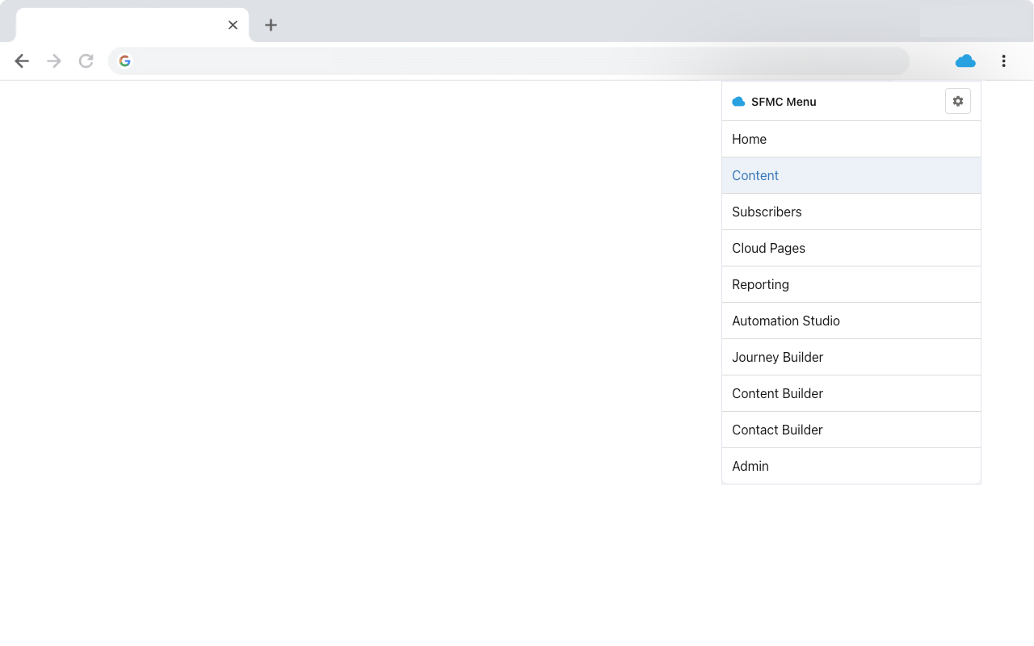Choose Admin at the bottom of menu
Image resolution: width=1034 pixels, height=646 pixels.
tap(851, 466)
